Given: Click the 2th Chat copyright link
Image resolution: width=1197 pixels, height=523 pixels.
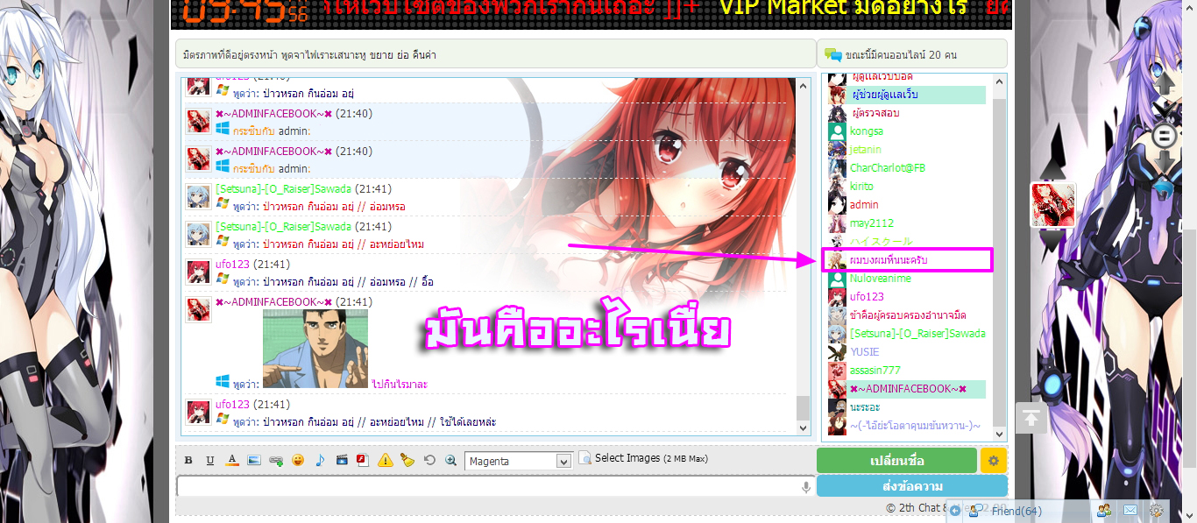Looking at the screenshot, I should coord(916,508).
